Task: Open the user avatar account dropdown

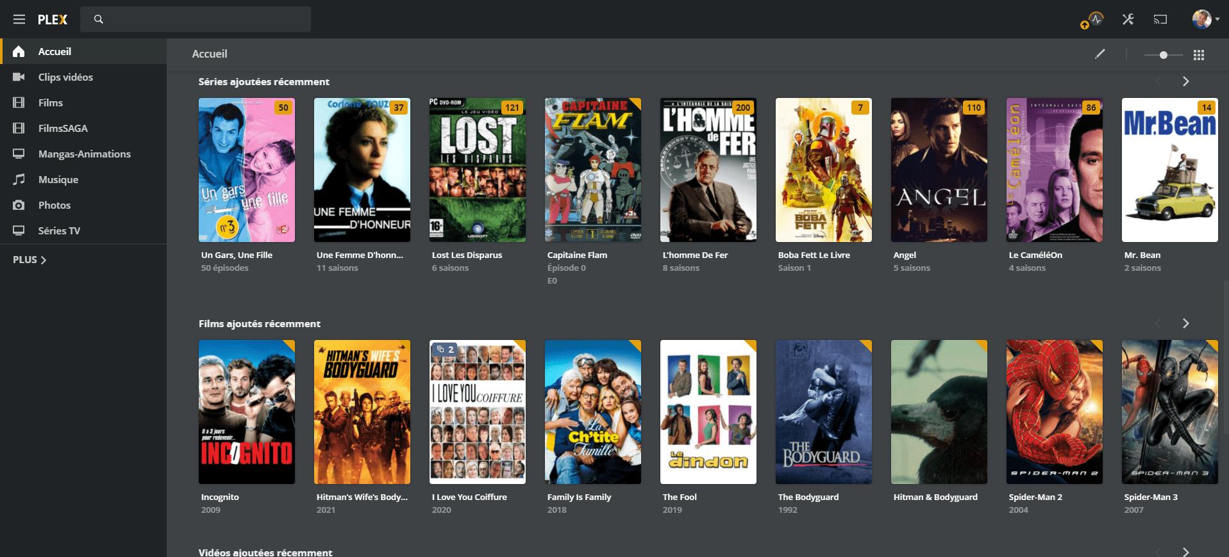Action: (1205, 19)
